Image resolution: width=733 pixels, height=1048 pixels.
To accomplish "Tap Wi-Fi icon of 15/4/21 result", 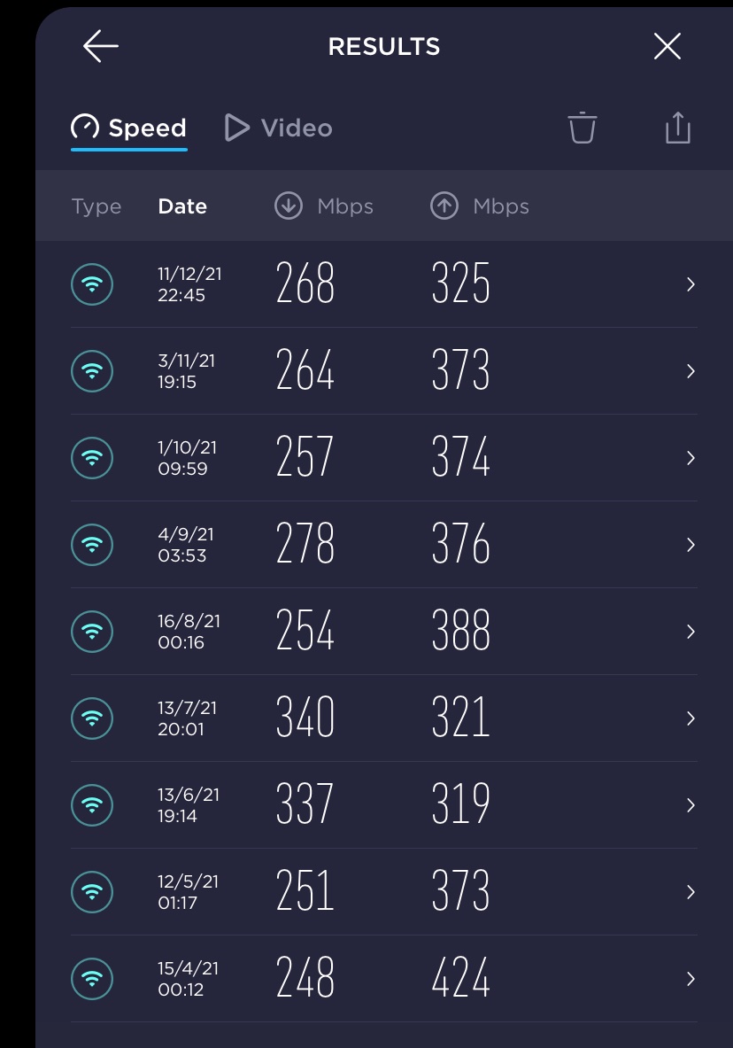I will click(92, 979).
